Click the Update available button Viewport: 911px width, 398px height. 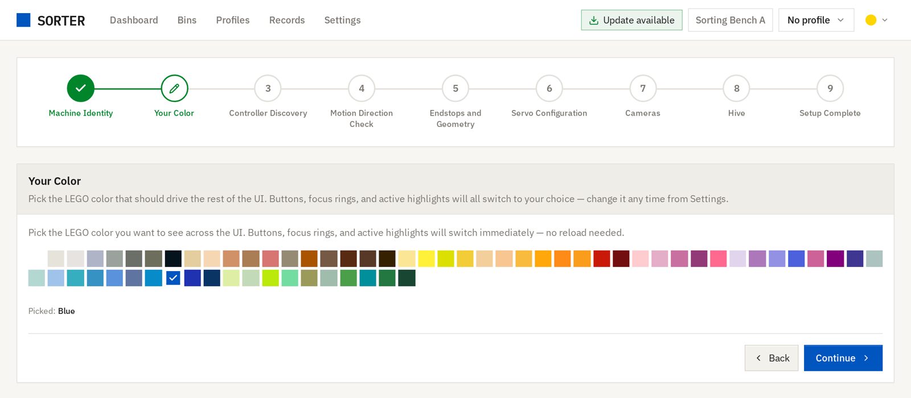(x=631, y=20)
